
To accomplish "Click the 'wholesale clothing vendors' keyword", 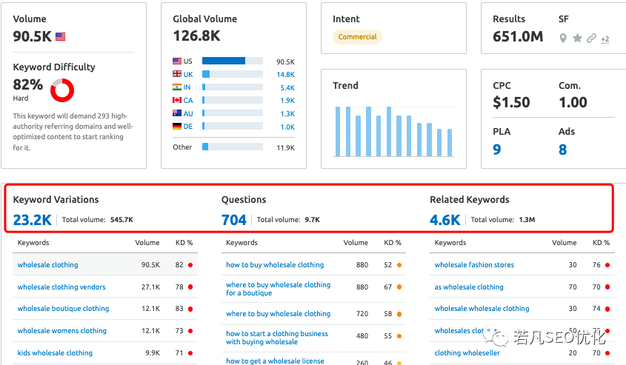I will point(61,287).
